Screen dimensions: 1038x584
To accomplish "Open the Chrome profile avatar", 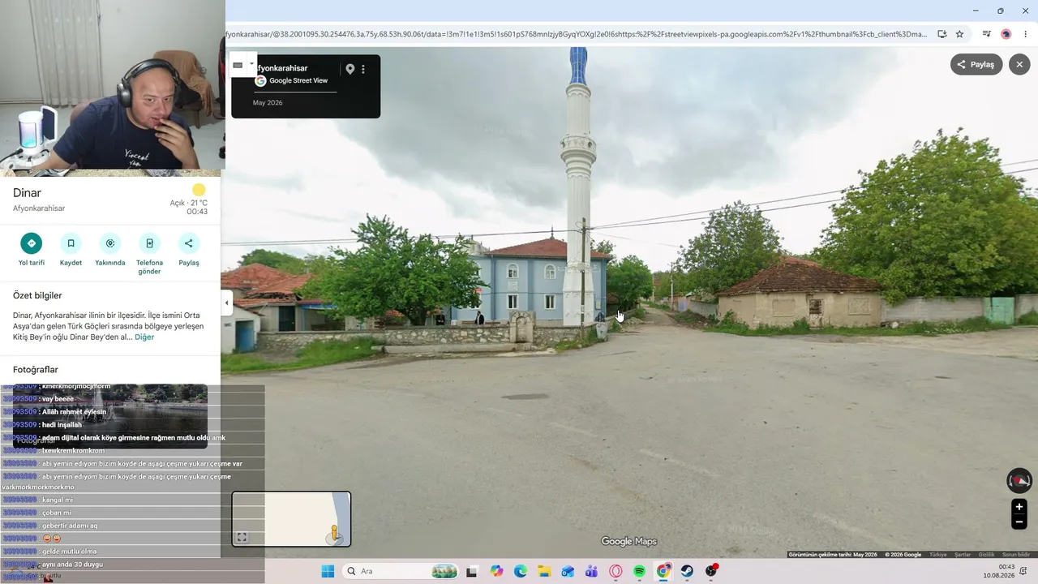I will pos(1006,34).
